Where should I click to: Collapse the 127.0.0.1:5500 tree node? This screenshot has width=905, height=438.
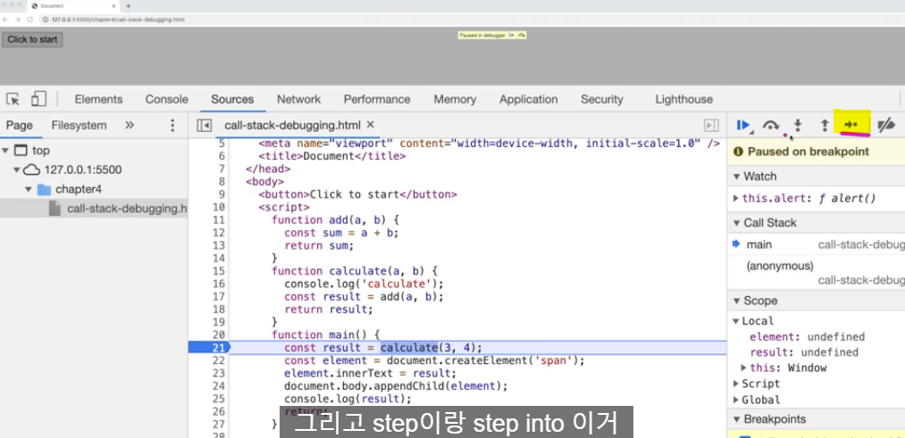[17, 170]
